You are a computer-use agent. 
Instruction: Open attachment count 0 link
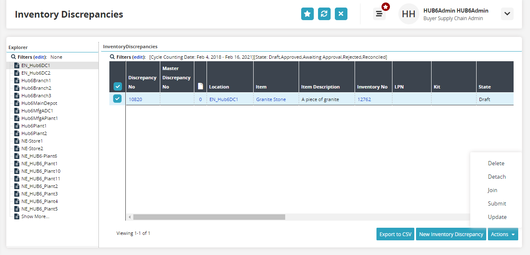tap(200, 99)
